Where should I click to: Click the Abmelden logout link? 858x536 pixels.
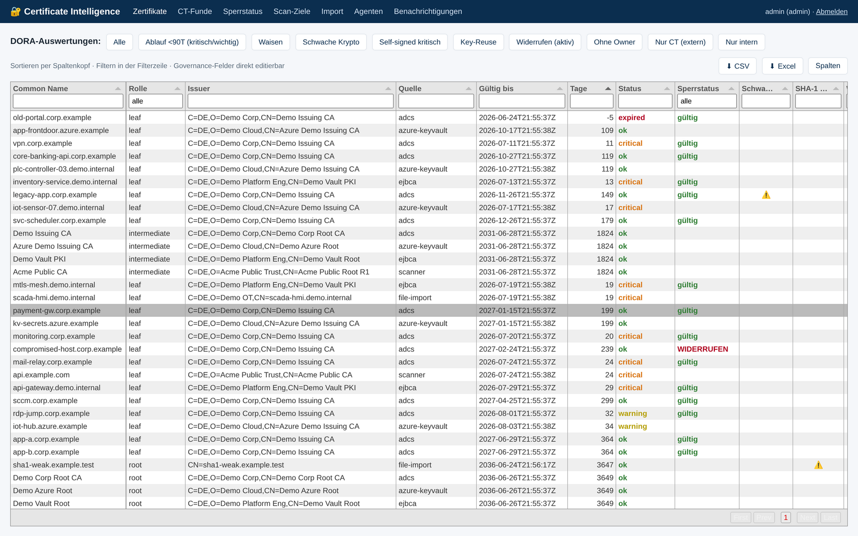[x=832, y=11]
